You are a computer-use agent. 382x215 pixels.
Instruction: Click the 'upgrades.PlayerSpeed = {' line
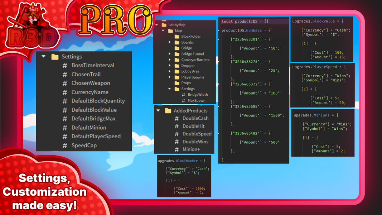pos(319,67)
